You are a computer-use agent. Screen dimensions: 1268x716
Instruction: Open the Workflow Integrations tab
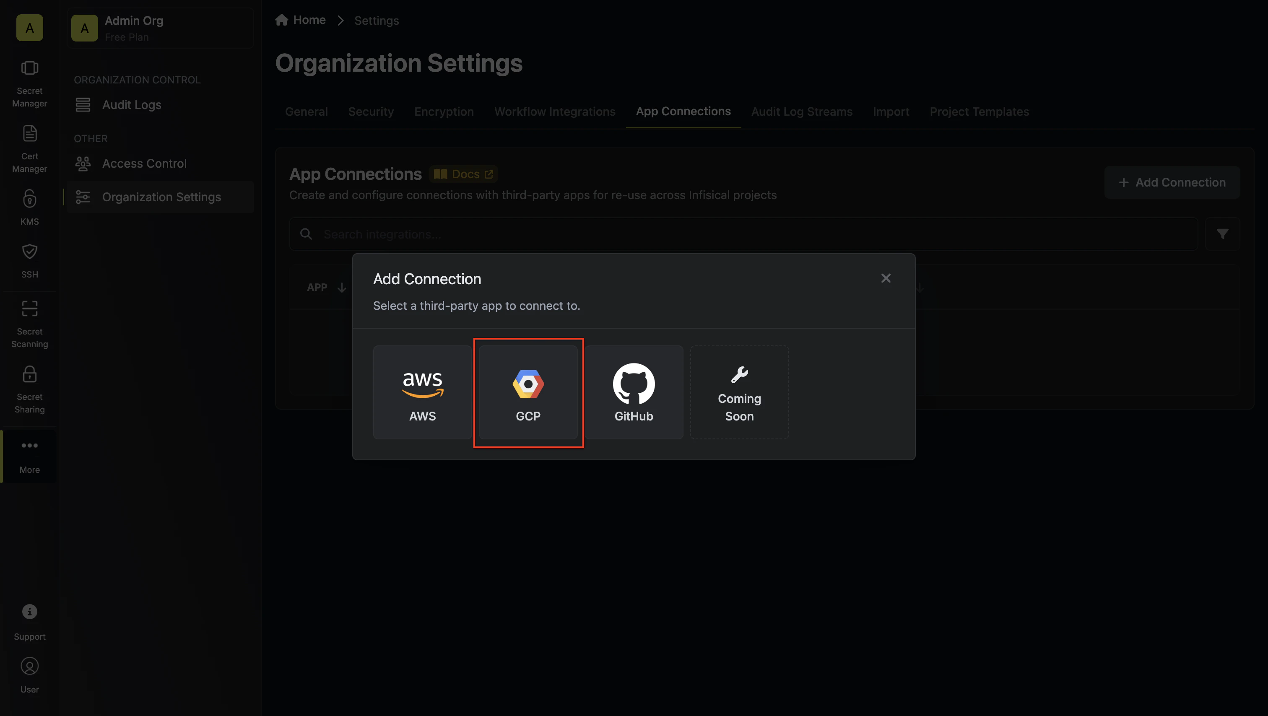[555, 112]
